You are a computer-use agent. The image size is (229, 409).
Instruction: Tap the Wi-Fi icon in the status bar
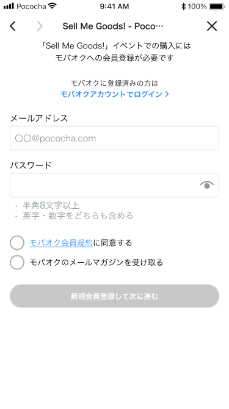(53, 6)
